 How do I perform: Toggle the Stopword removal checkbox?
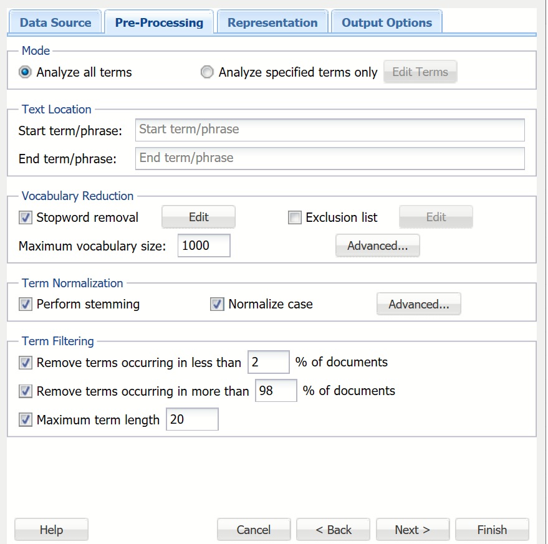[x=26, y=217]
